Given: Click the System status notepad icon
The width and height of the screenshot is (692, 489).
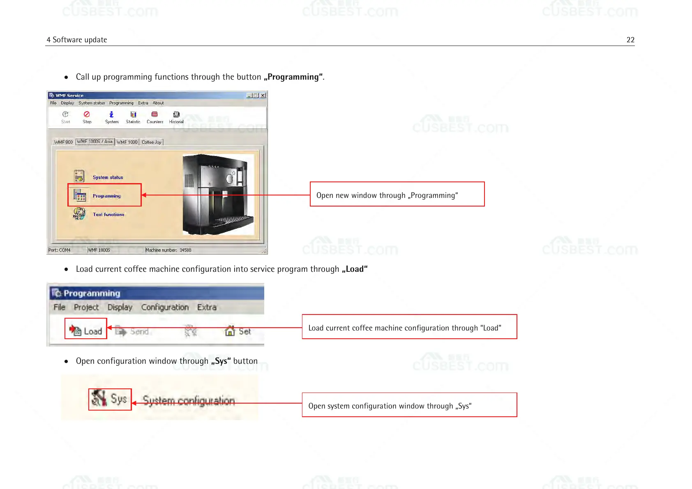Looking at the screenshot, I should click(79, 176).
